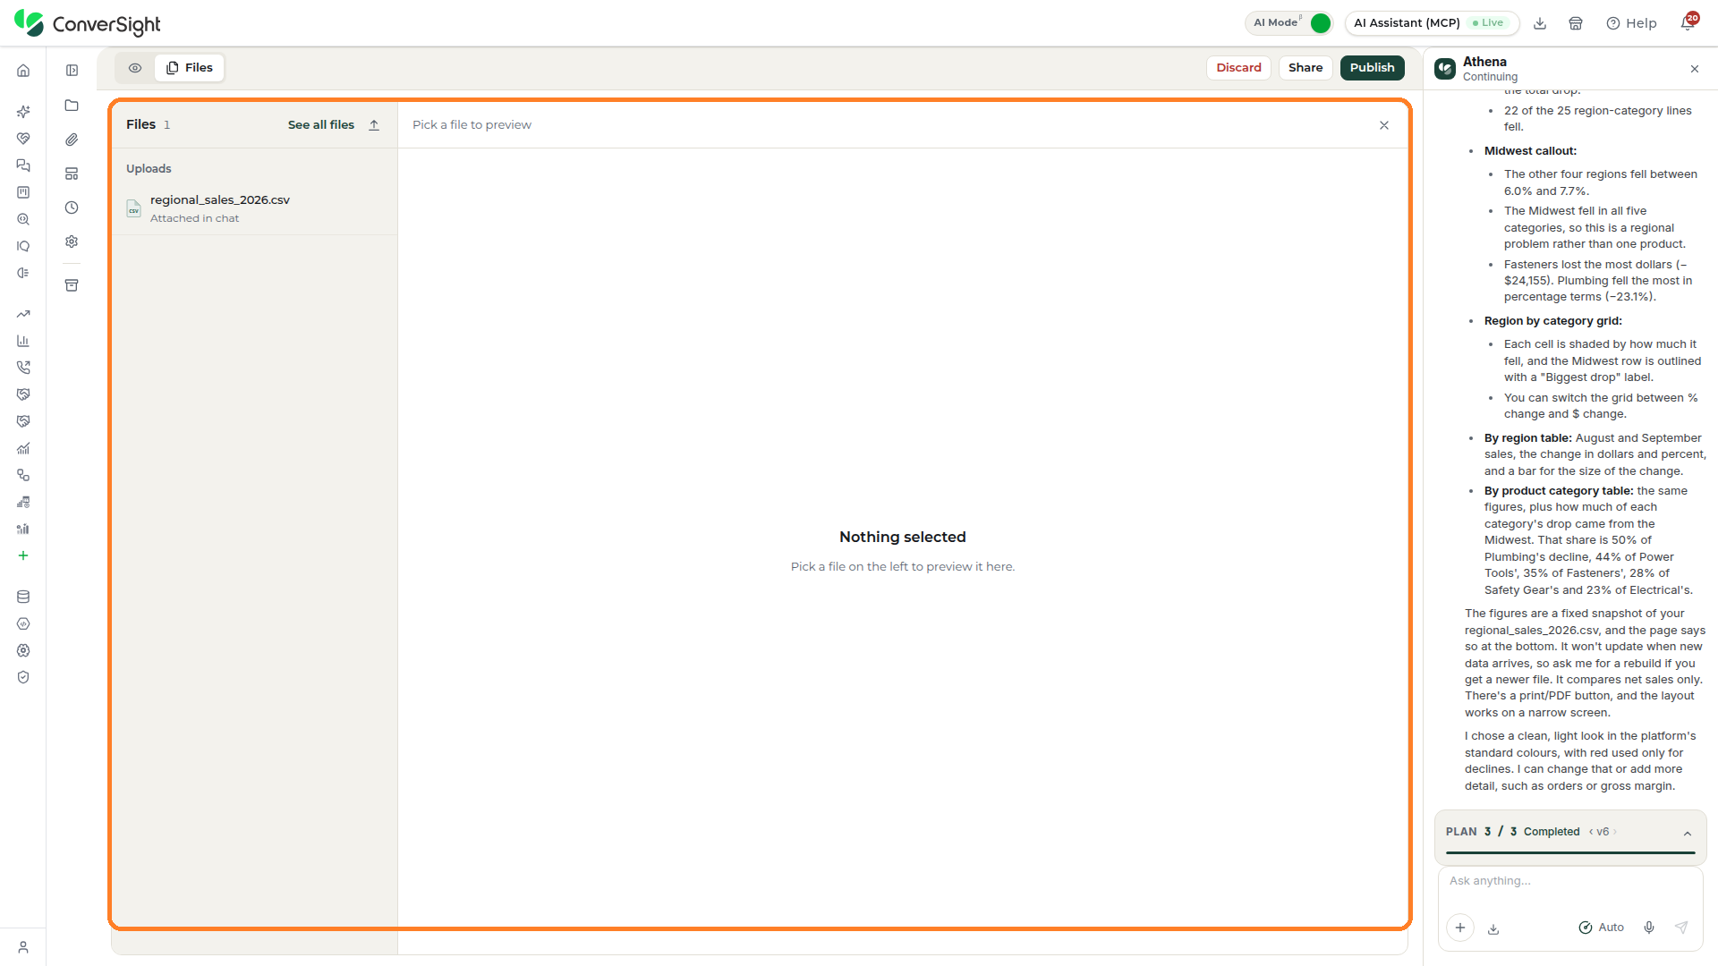This screenshot has height=966, width=1718.
Task: Click the Discard button
Action: coord(1238,68)
